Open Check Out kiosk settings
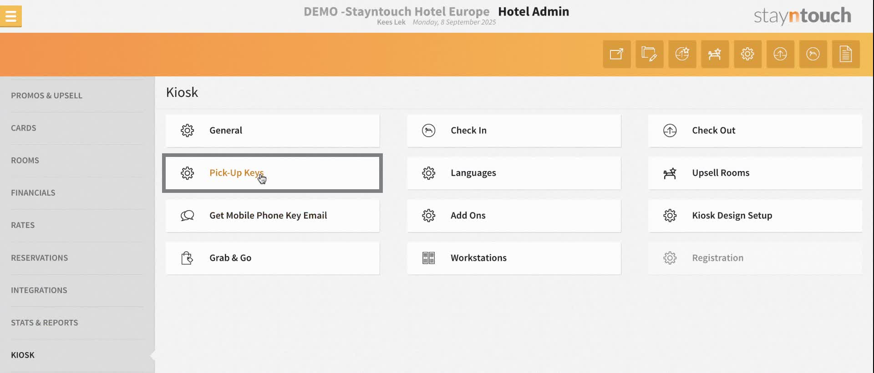874x373 pixels. [x=755, y=131]
